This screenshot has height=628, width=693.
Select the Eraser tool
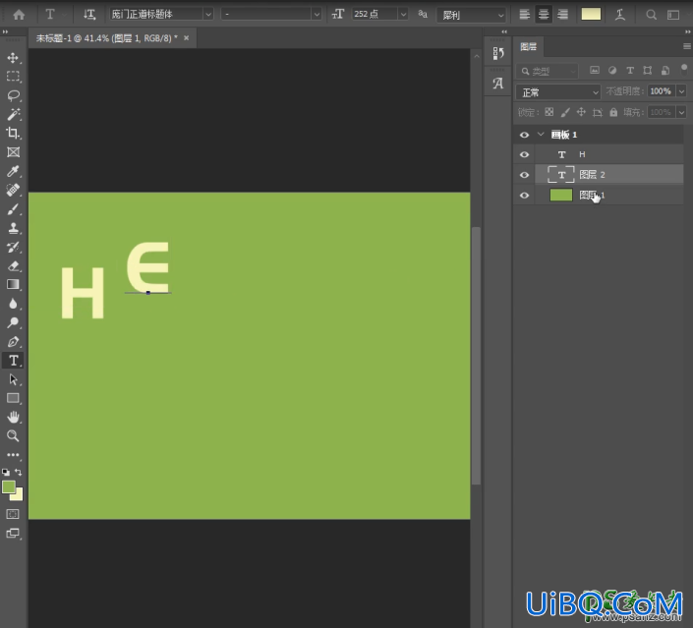pyautogui.click(x=13, y=265)
